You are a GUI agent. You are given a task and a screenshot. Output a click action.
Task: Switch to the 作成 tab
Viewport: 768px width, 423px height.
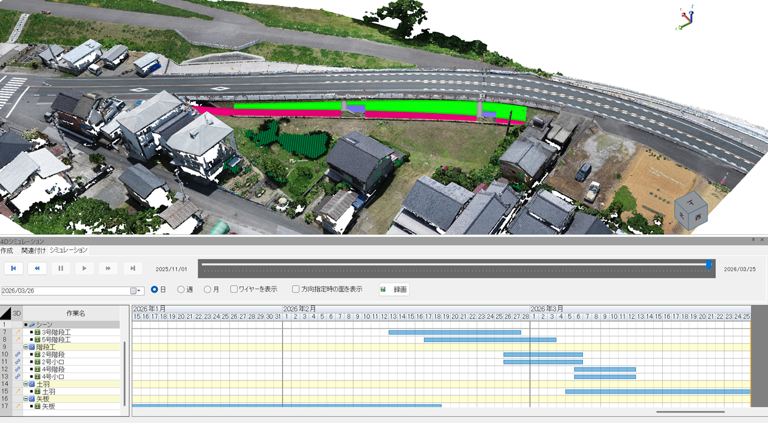coord(6,251)
